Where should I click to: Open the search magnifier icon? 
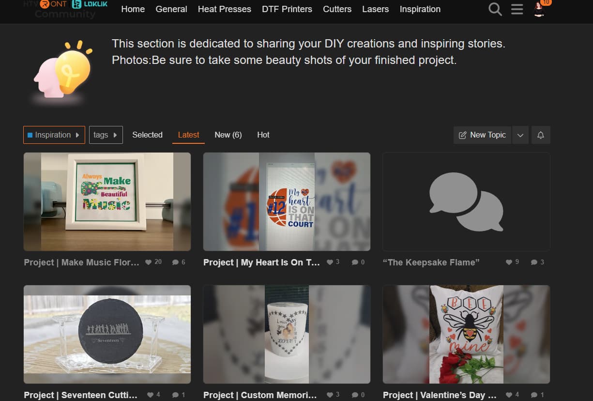(x=495, y=9)
